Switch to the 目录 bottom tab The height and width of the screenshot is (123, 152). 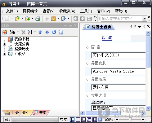(12, 113)
